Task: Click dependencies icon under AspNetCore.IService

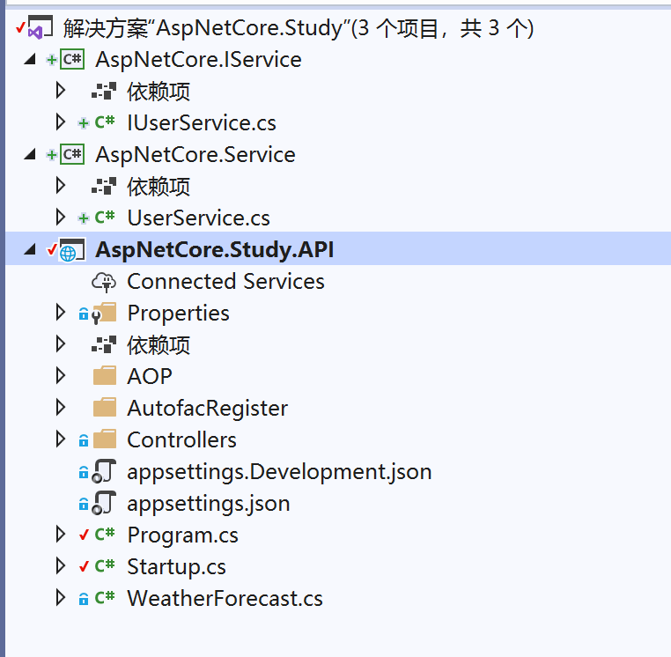Action: pos(104,91)
